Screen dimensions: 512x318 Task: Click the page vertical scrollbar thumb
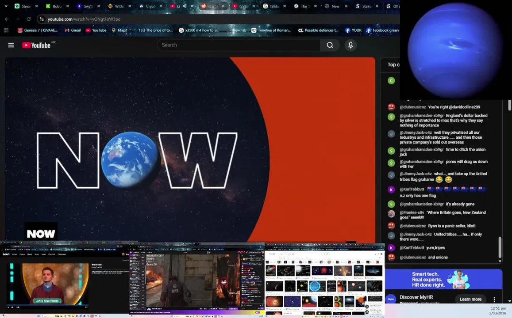tap(510, 106)
